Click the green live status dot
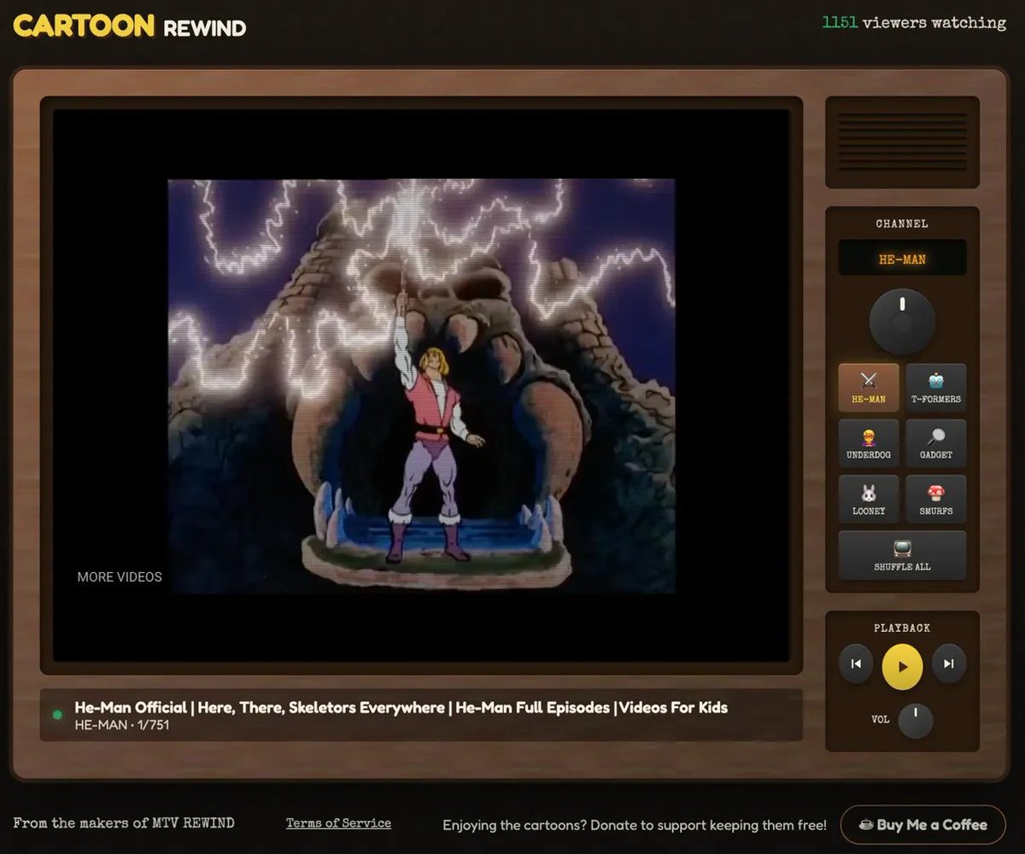The width and height of the screenshot is (1025, 854). 57,715
